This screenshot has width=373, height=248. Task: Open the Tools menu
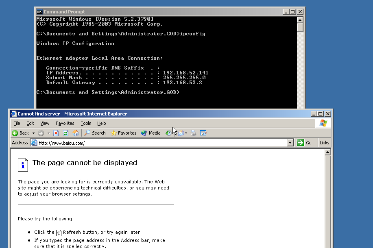(x=86, y=123)
